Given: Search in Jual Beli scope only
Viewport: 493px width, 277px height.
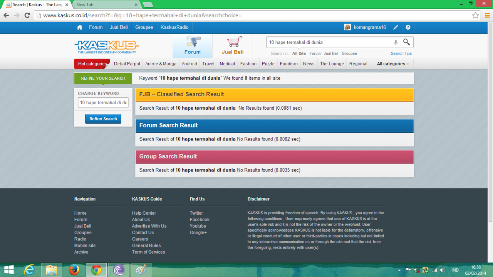Looking at the screenshot, I should [x=331, y=53].
